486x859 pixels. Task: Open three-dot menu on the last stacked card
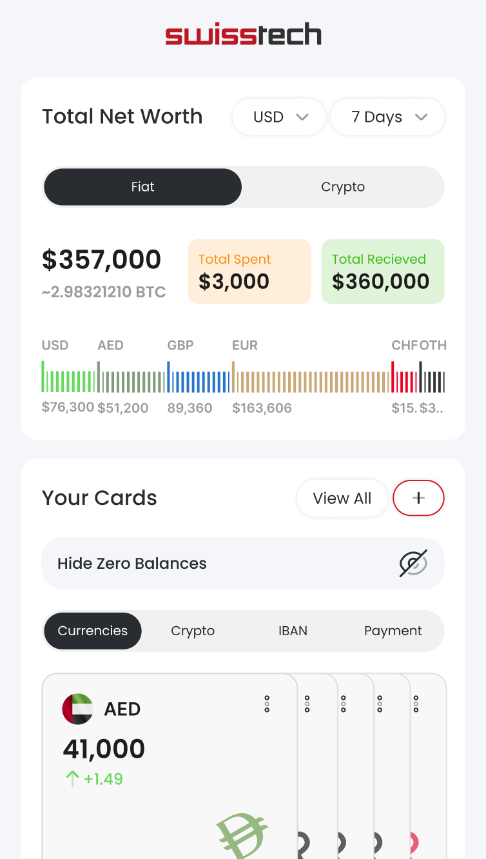point(416,704)
